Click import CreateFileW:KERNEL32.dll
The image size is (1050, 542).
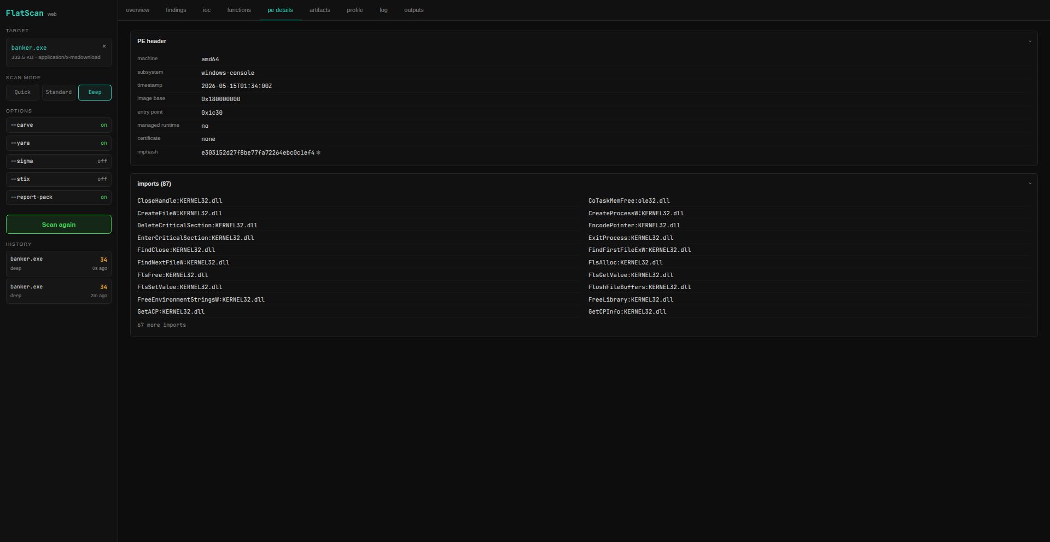(179, 214)
